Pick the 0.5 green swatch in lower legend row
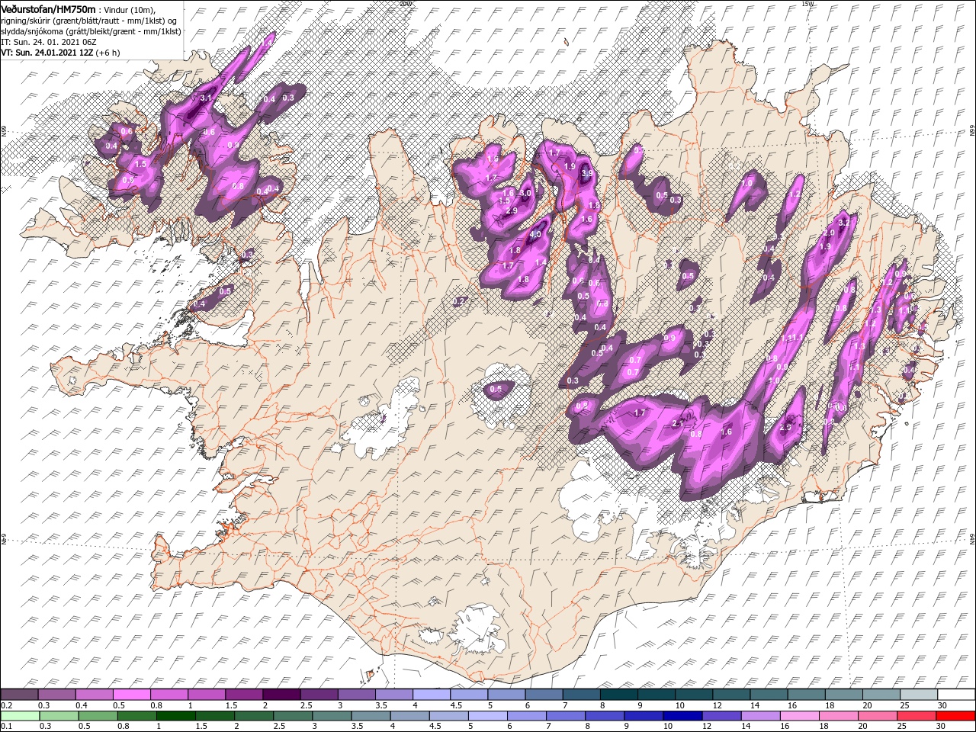 point(98,715)
